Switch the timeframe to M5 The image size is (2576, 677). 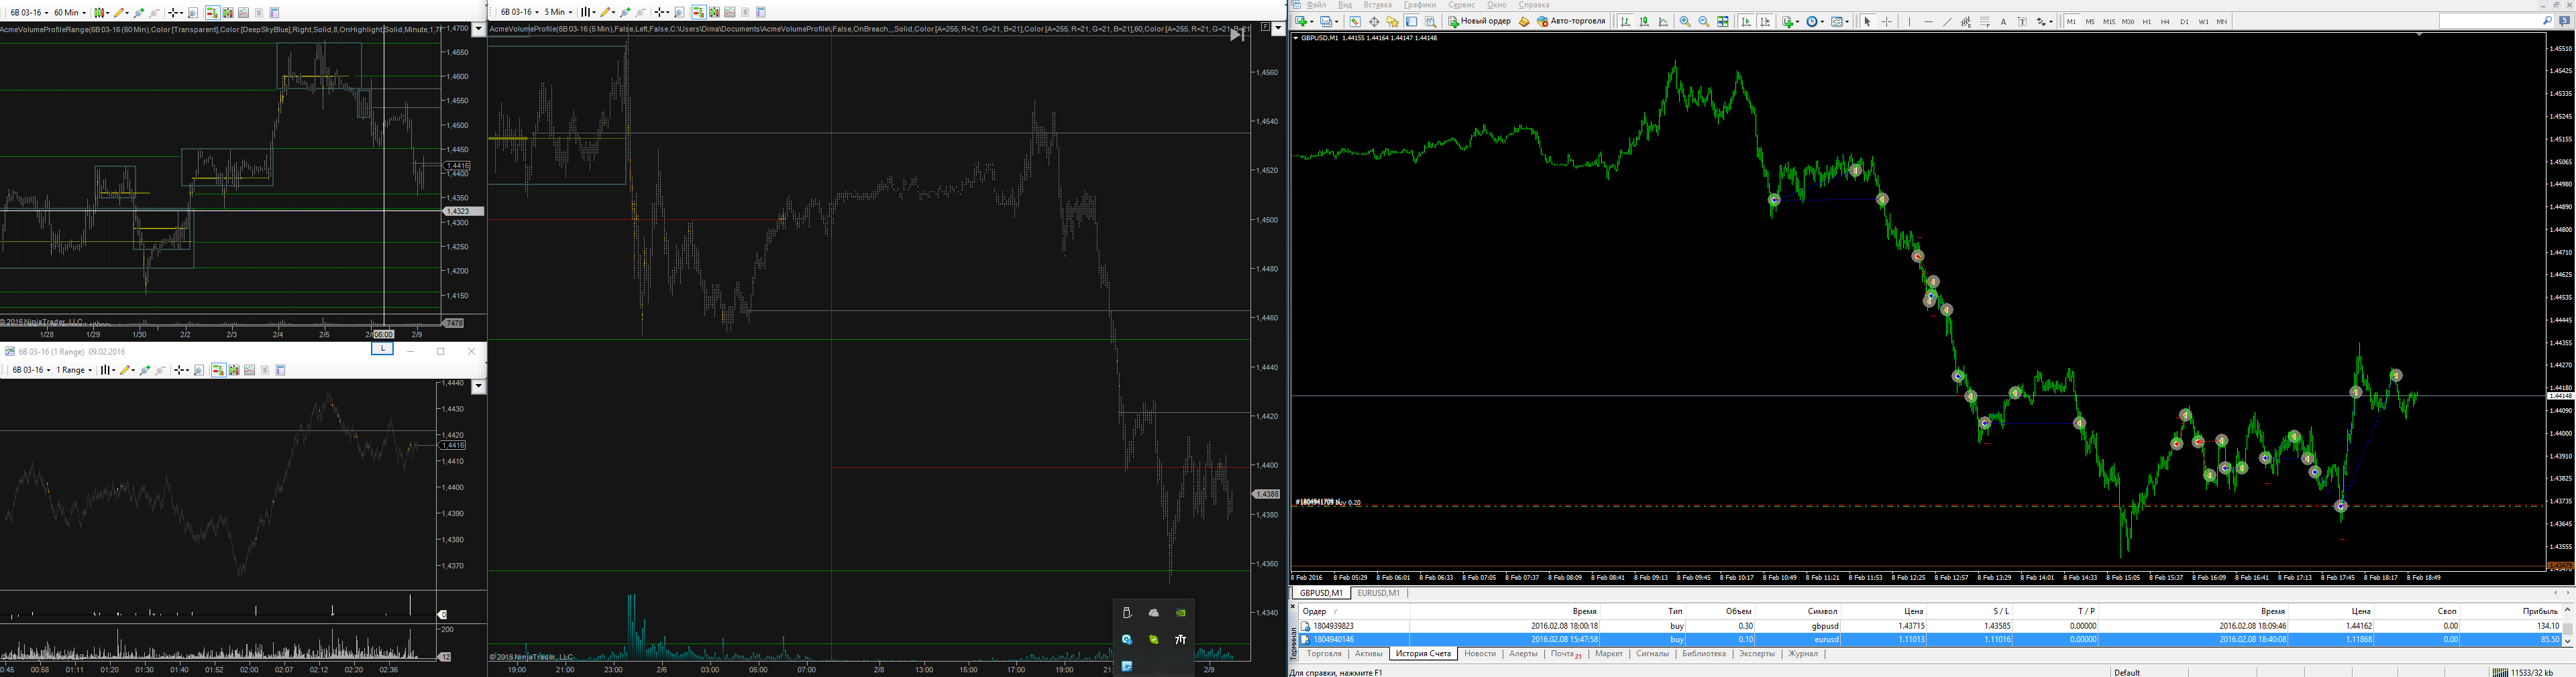pyautogui.click(x=2090, y=21)
